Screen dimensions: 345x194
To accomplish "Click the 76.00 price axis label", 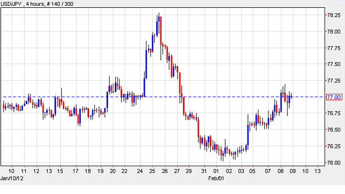I will point(334,163).
